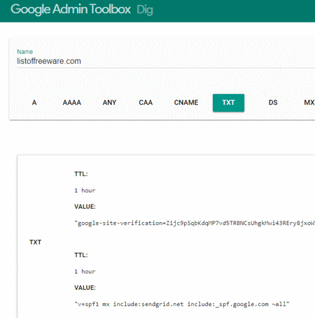The image size is (315, 318).
Task: Select the AAAA record type
Action: [72, 102]
